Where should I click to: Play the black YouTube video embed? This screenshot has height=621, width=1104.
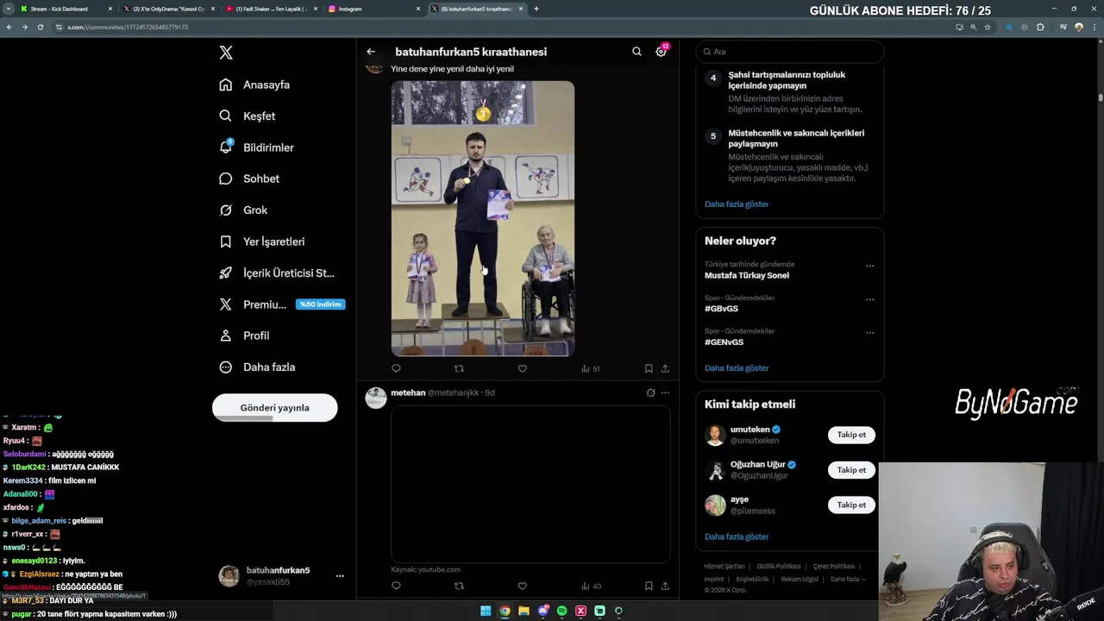[x=530, y=484]
